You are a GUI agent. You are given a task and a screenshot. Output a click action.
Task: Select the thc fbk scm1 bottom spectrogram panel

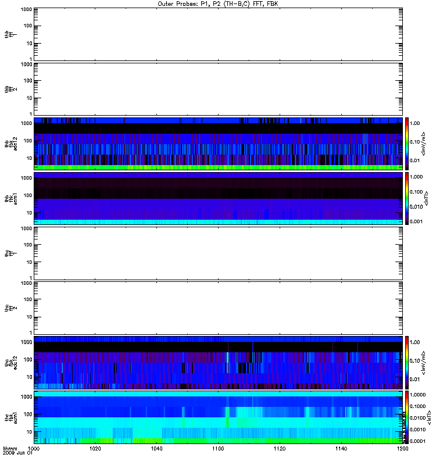pyautogui.click(x=218, y=417)
